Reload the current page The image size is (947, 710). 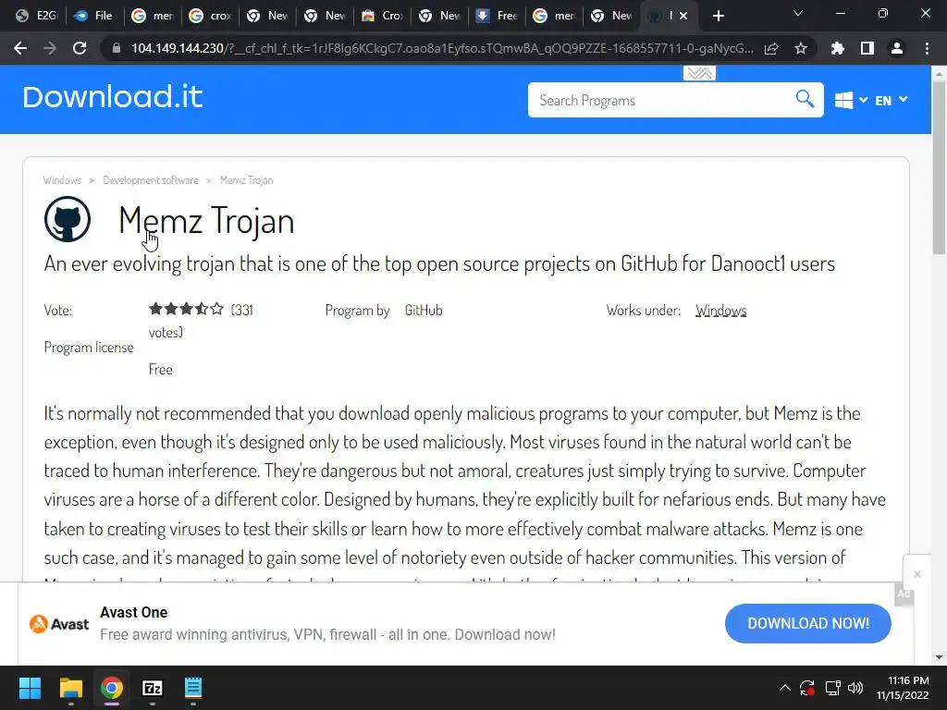(x=80, y=48)
